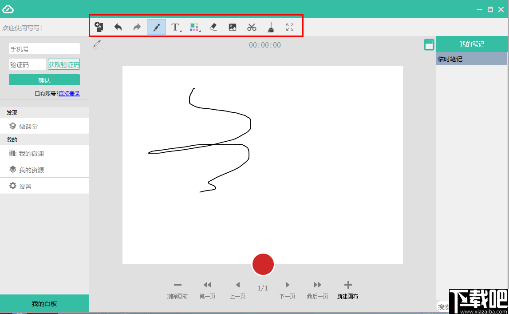Clear the canvas with the broom icon
The image size is (509, 314).
[270, 27]
